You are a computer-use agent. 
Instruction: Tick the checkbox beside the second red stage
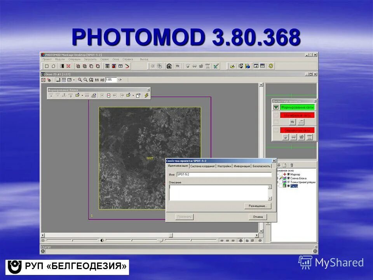coord(276,115)
